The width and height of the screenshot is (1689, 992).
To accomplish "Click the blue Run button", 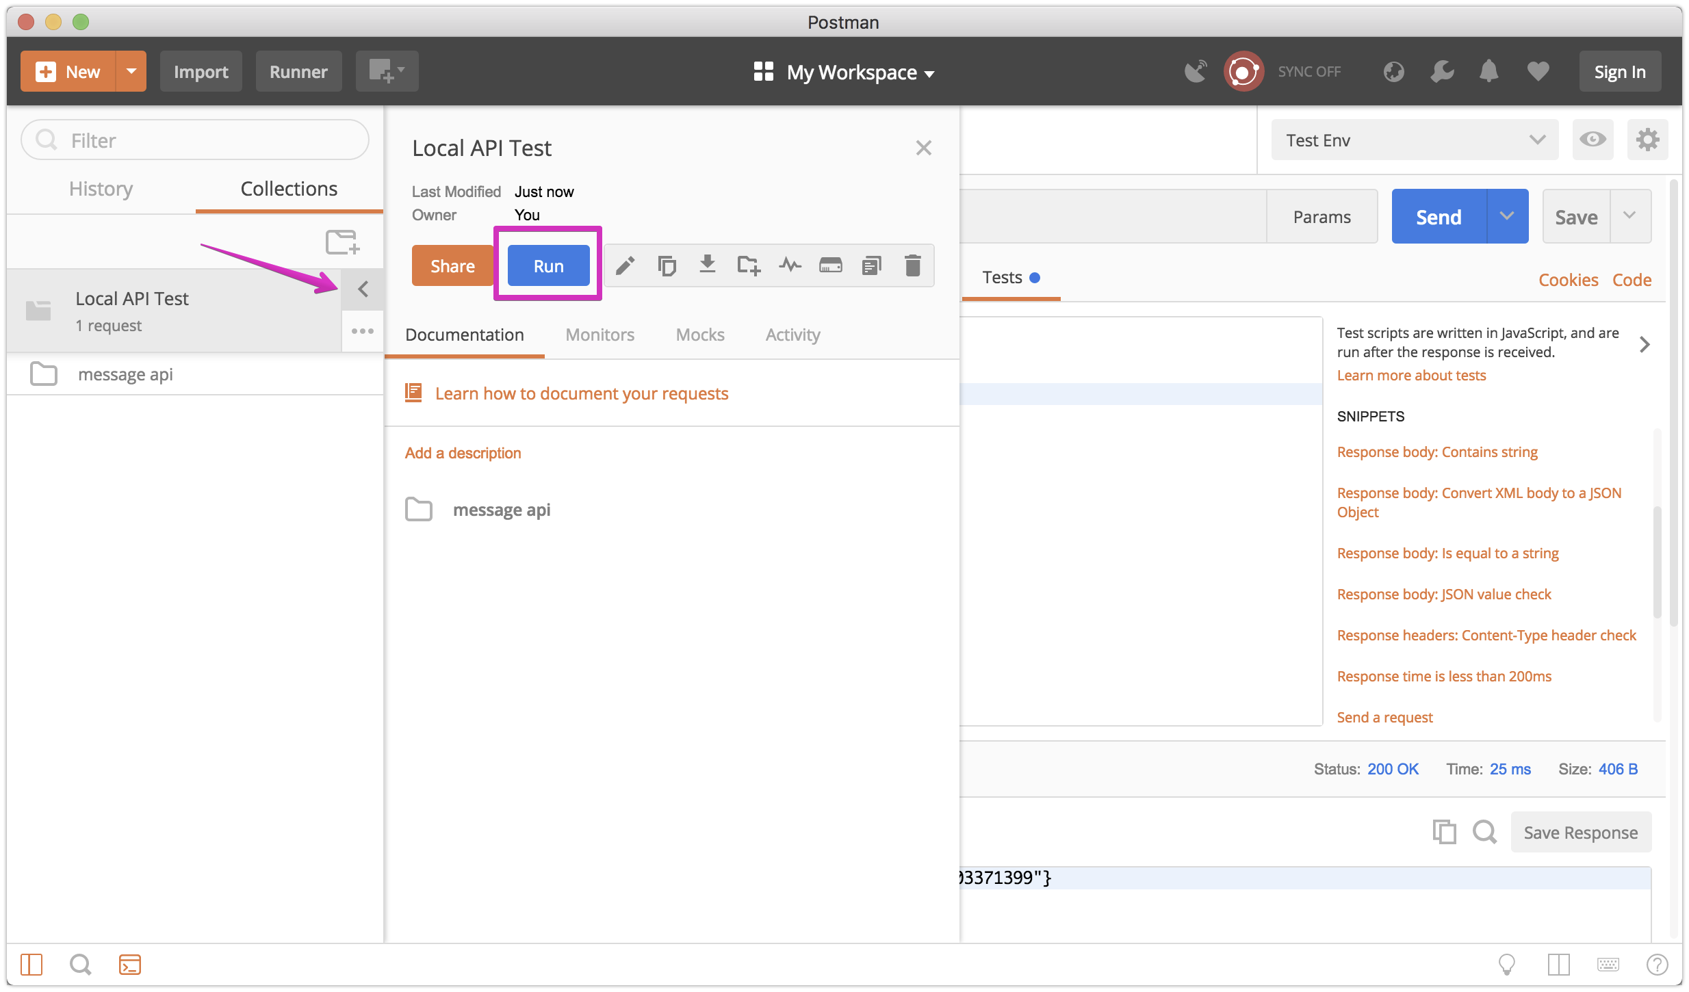I will pos(548,265).
